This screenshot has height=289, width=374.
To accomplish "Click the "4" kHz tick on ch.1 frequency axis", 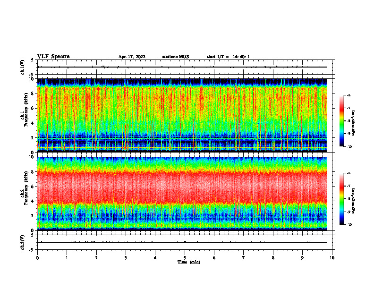I will pyautogui.click(x=33, y=123).
